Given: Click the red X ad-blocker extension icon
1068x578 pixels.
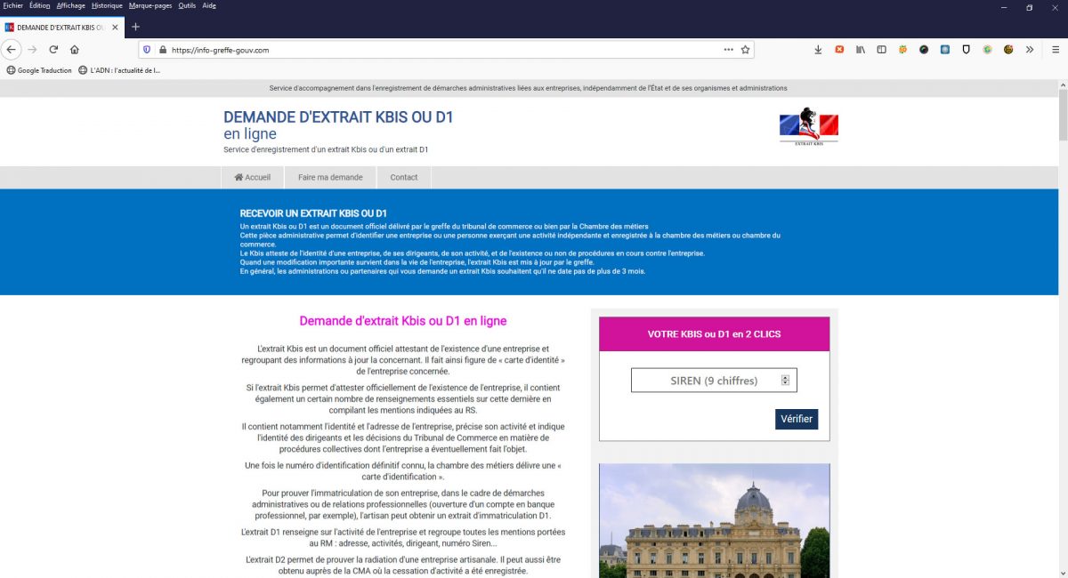Looking at the screenshot, I should [839, 50].
